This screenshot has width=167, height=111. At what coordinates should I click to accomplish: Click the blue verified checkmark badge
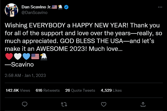tap(66, 7)
